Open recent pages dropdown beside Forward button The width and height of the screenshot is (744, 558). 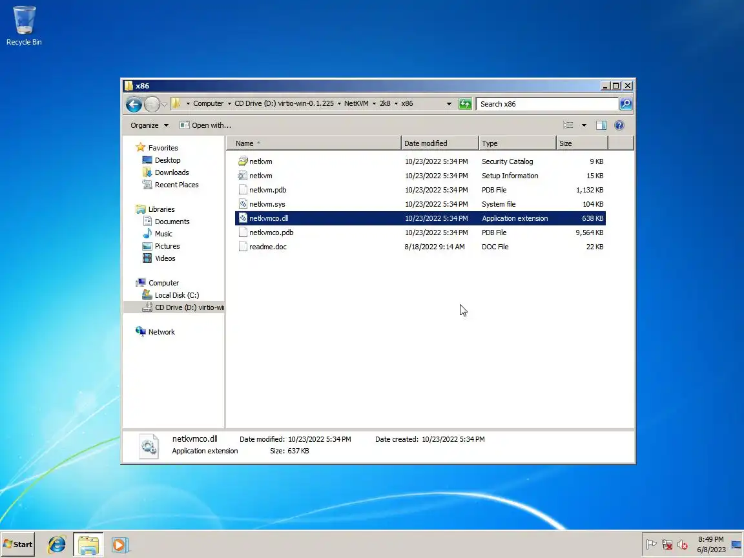tap(164, 105)
